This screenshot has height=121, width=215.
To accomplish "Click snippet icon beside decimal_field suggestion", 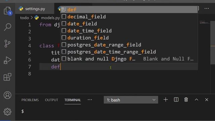I will (64, 16).
